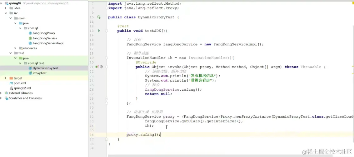Collapse the src folder node
The image size is (354, 157).
coord(6,13)
